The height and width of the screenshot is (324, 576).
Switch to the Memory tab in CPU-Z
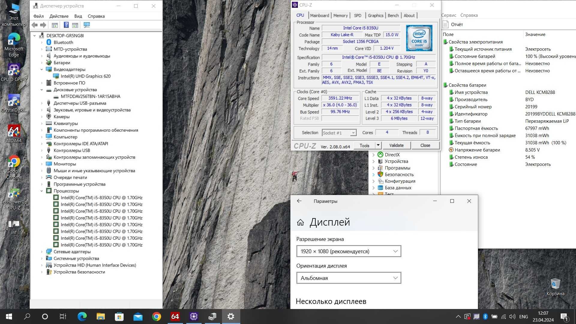click(x=340, y=16)
